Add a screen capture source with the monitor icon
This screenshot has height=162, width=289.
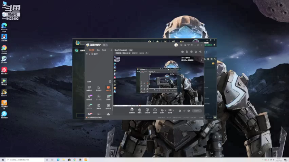[147, 111]
